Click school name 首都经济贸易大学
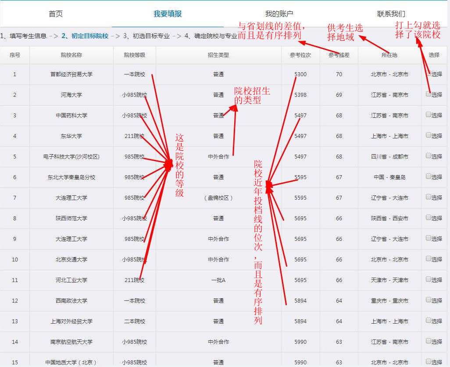 click(71, 74)
